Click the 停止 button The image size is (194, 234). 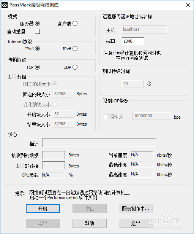click(x=90, y=209)
